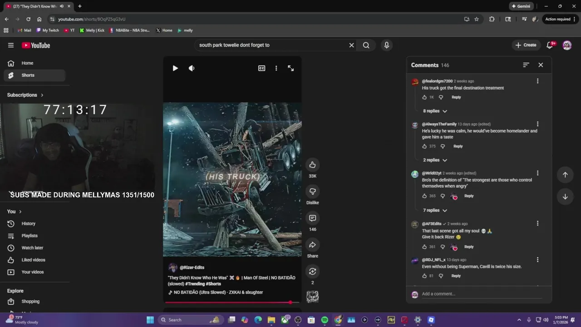Open the Windows Start menu
Image resolution: width=581 pixels, height=327 pixels.
(150, 320)
